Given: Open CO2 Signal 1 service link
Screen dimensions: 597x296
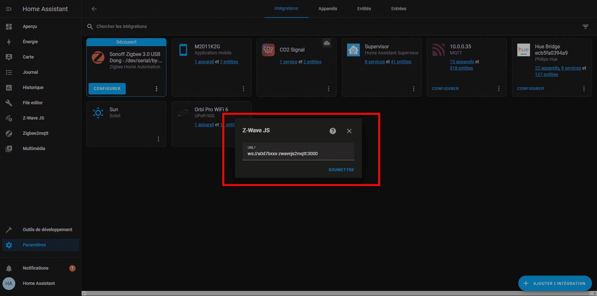Looking at the screenshot, I should pos(288,62).
